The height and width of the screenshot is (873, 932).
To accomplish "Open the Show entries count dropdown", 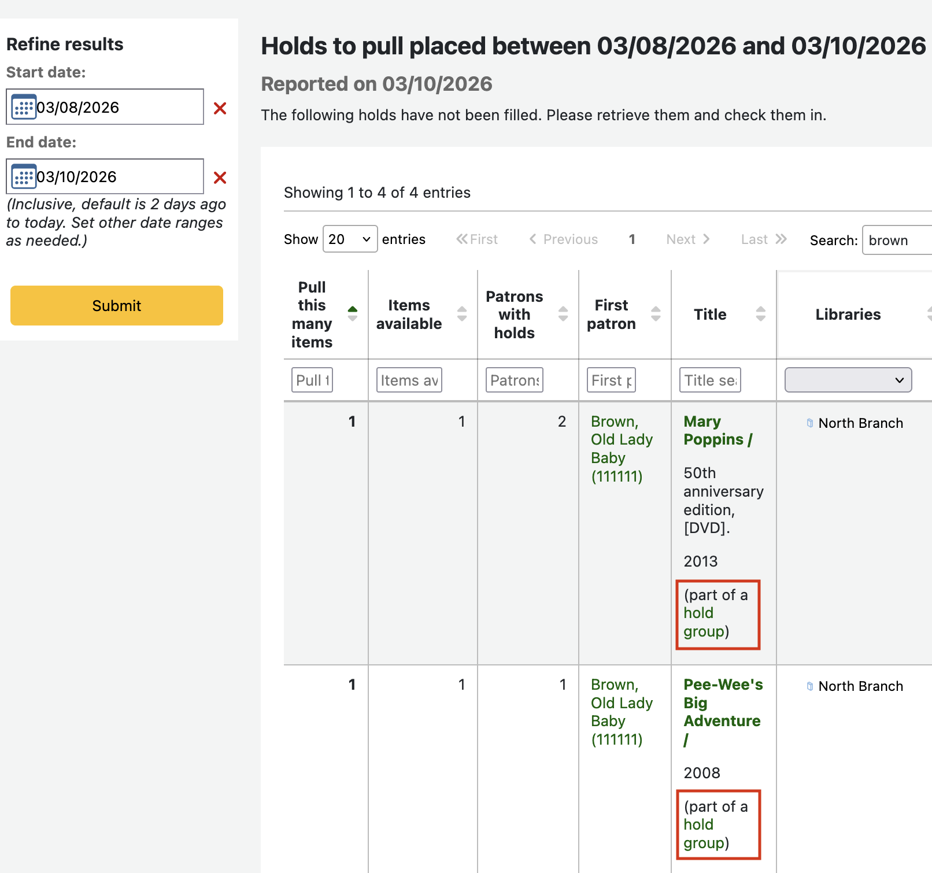I will 350,239.
